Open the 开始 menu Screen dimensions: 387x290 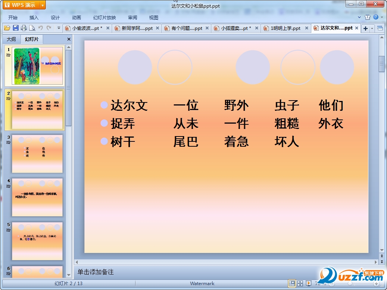[x=13, y=17]
